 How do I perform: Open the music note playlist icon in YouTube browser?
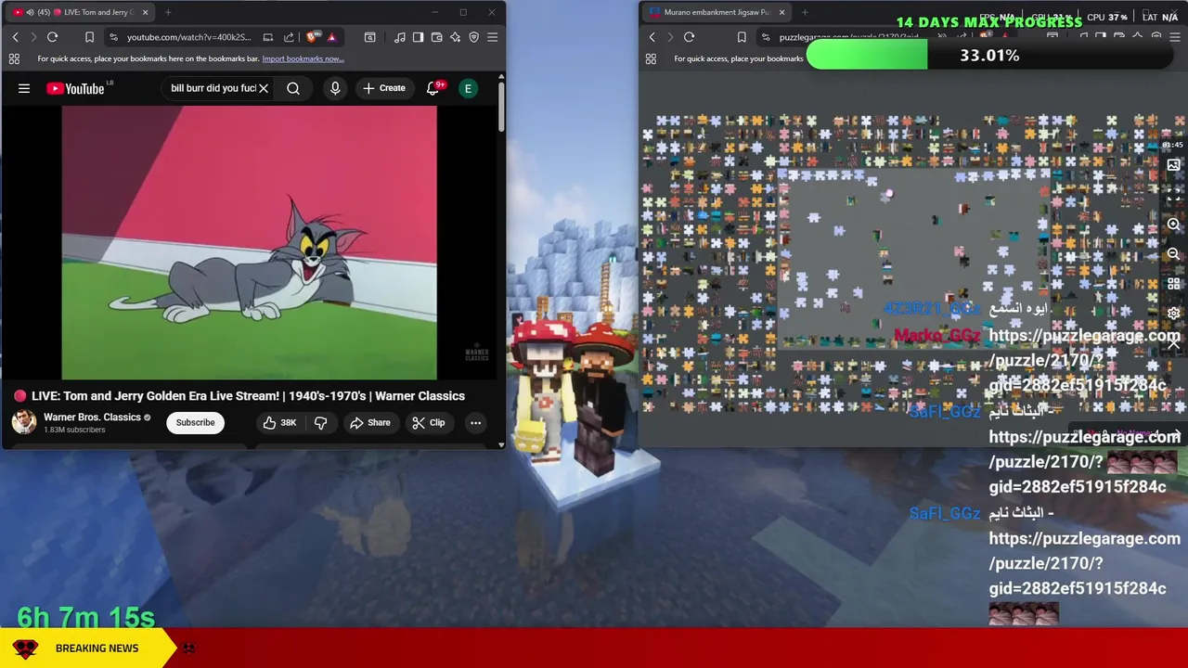click(399, 37)
